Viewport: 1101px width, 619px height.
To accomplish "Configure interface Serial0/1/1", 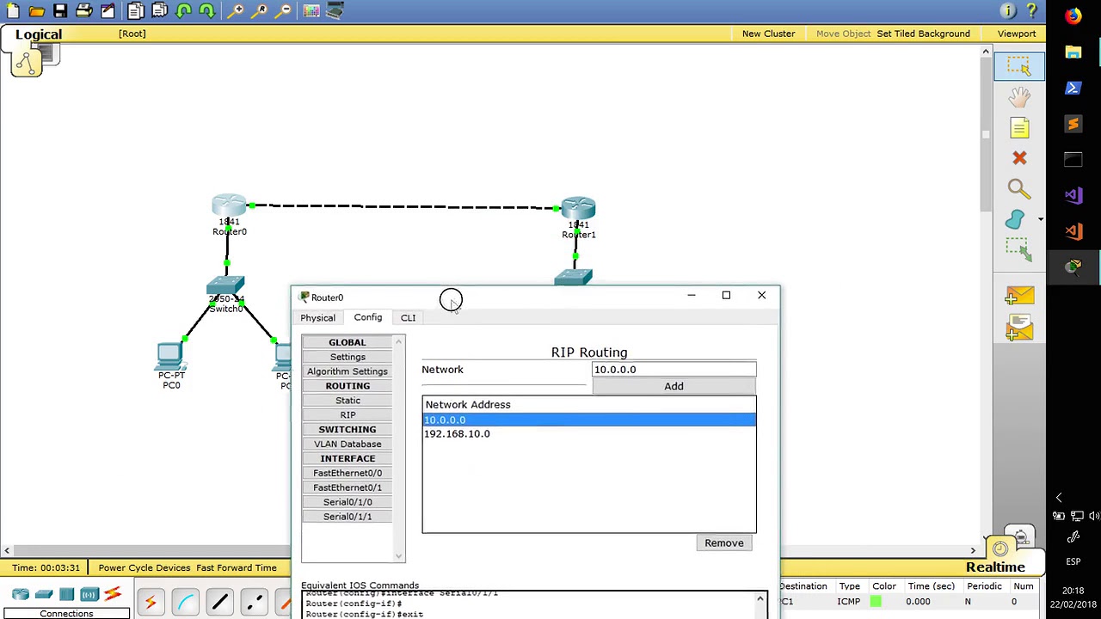I will (x=348, y=517).
